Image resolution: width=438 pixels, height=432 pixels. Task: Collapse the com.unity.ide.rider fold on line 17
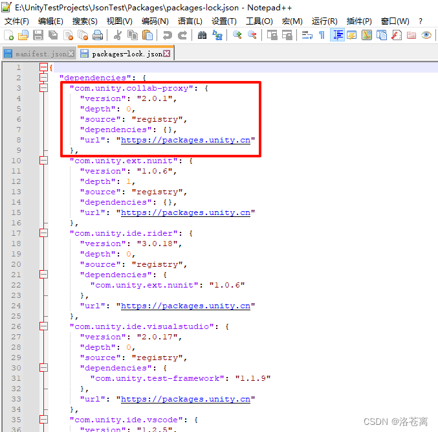pos(43,233)
